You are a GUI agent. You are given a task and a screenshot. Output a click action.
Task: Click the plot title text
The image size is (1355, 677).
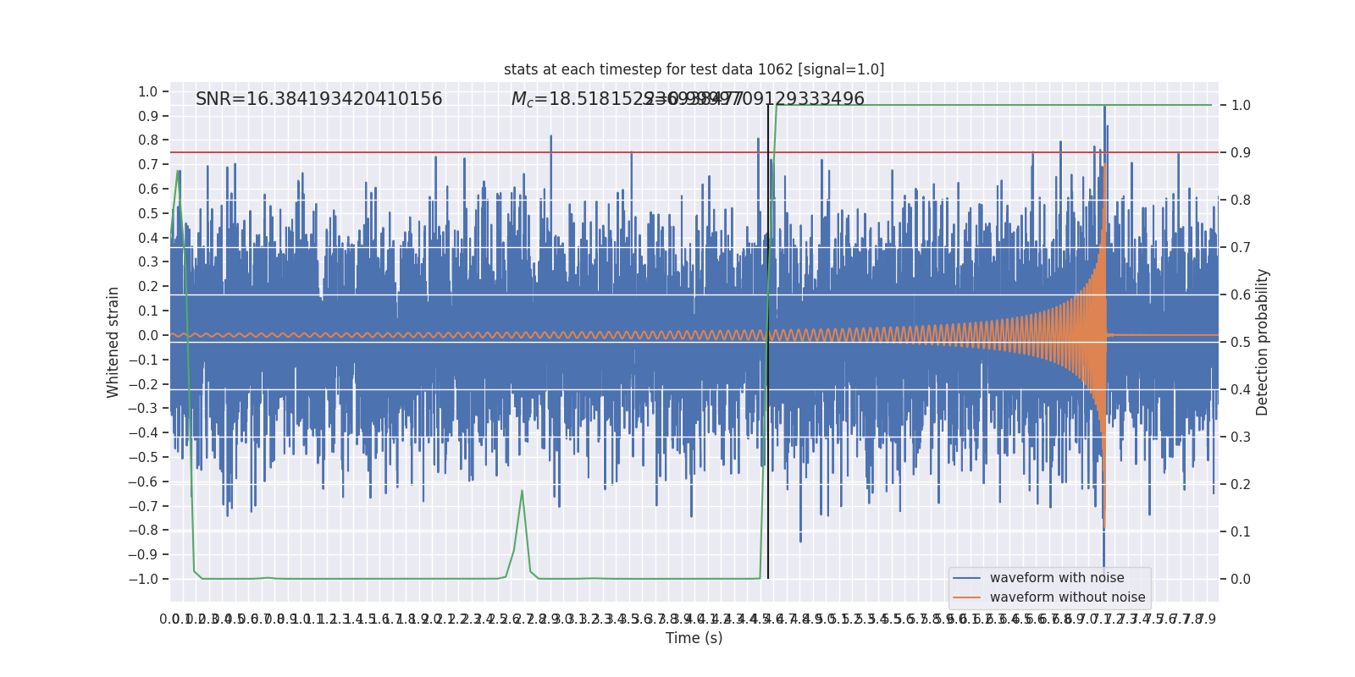pos(694,69)
